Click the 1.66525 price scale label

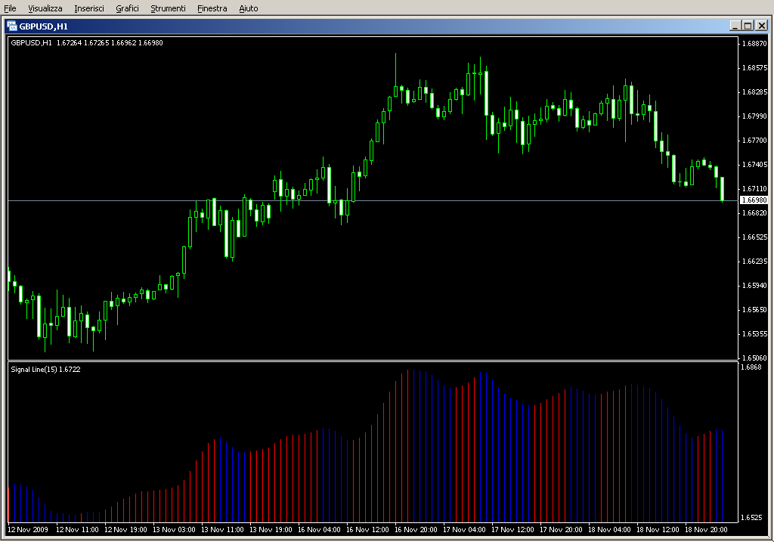coord(755,237)
